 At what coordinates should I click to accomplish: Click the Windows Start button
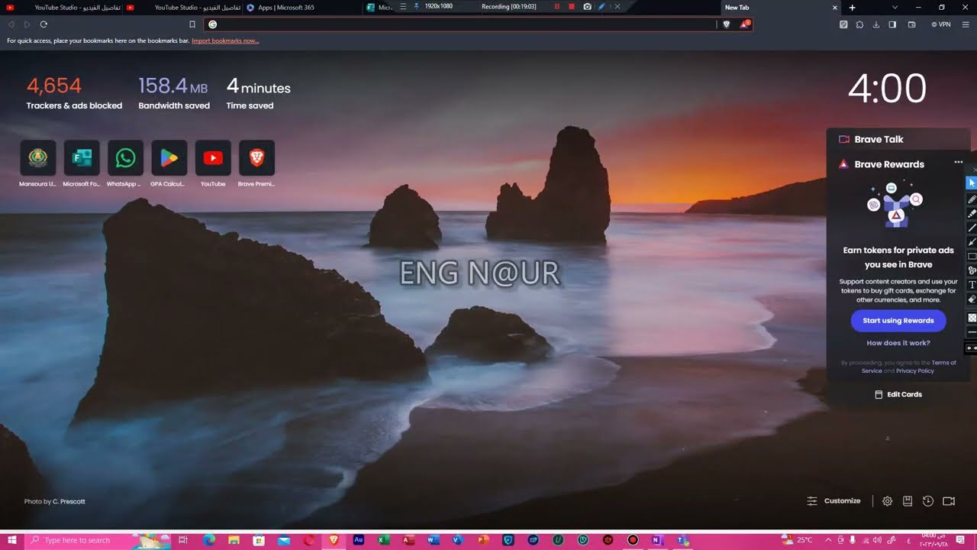[x=12, y=540]
